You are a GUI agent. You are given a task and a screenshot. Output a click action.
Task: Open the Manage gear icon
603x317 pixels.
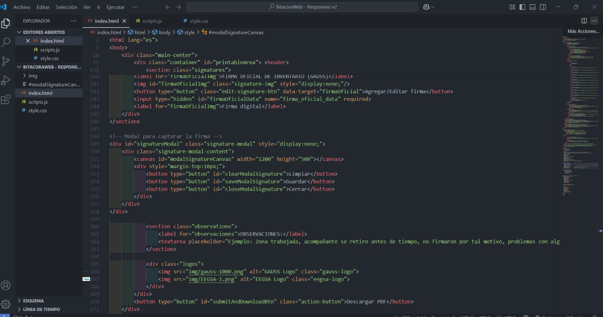click(x=6, y=304)
